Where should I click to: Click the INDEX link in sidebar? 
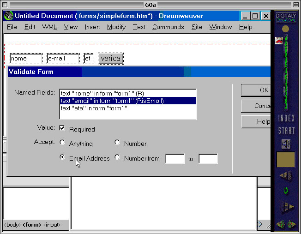286,118
